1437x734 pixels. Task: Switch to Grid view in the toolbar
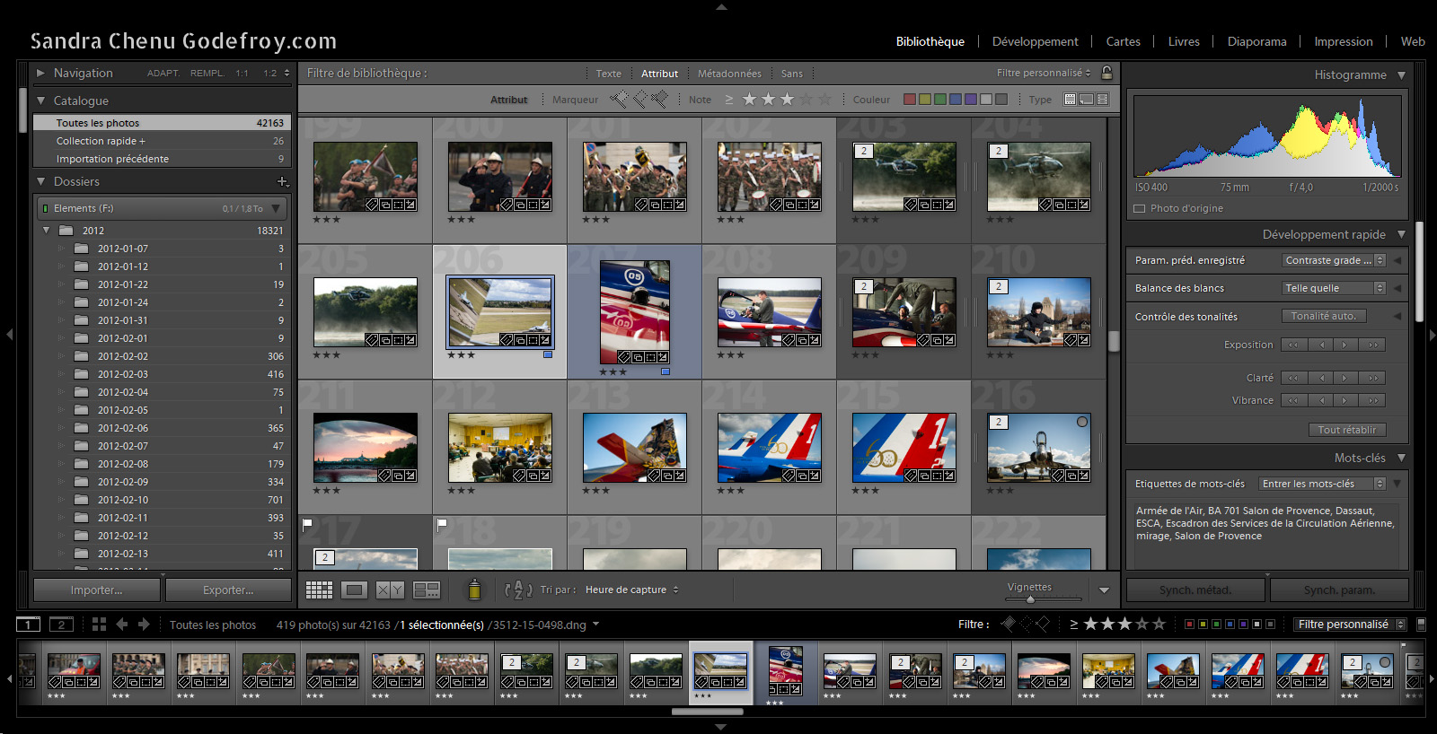point(319,590)
